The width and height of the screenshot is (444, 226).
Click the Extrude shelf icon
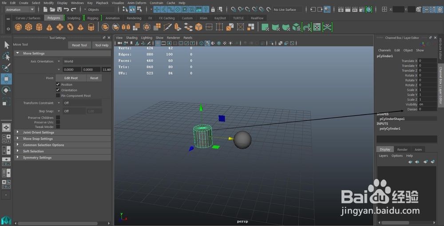tap(178, 27)
